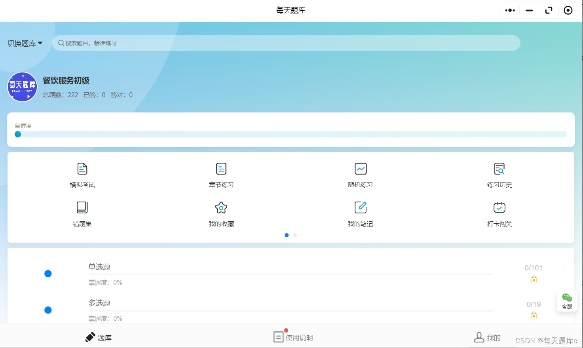The height and width of the screenshot is (348, 583).
Task: Select the first page dot indicator
Action: click(287, 235)
